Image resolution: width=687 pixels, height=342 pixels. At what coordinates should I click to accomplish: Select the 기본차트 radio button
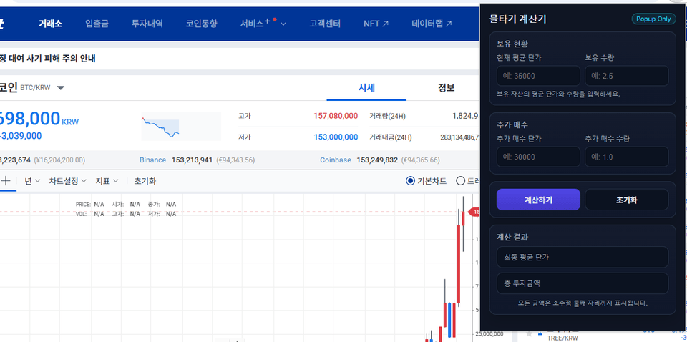pos(410,181)
